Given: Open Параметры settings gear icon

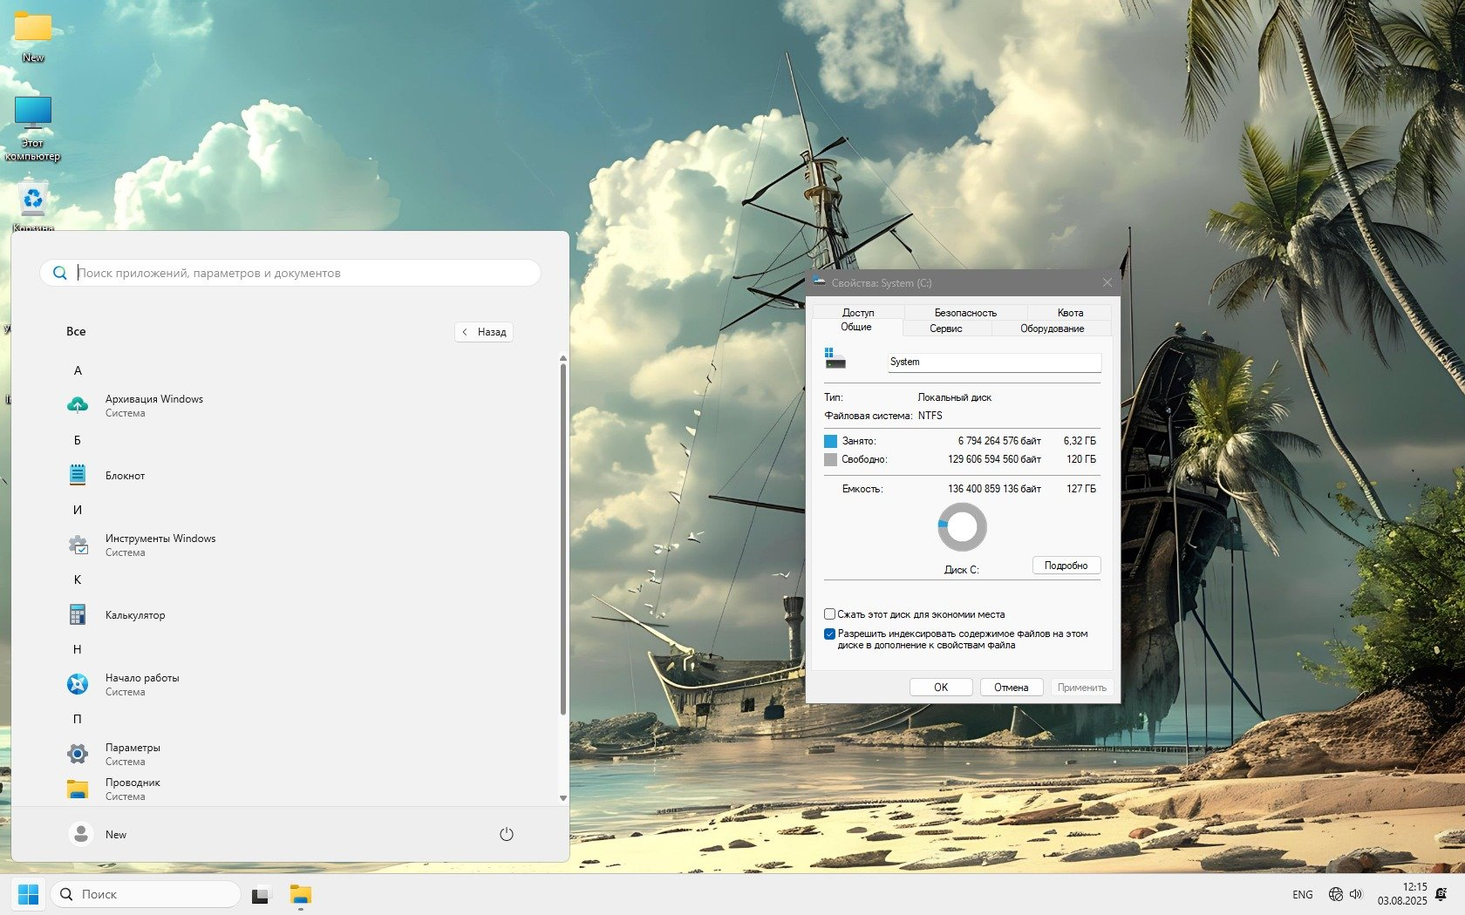Looking at the screenshot, I should click(78, 754).
